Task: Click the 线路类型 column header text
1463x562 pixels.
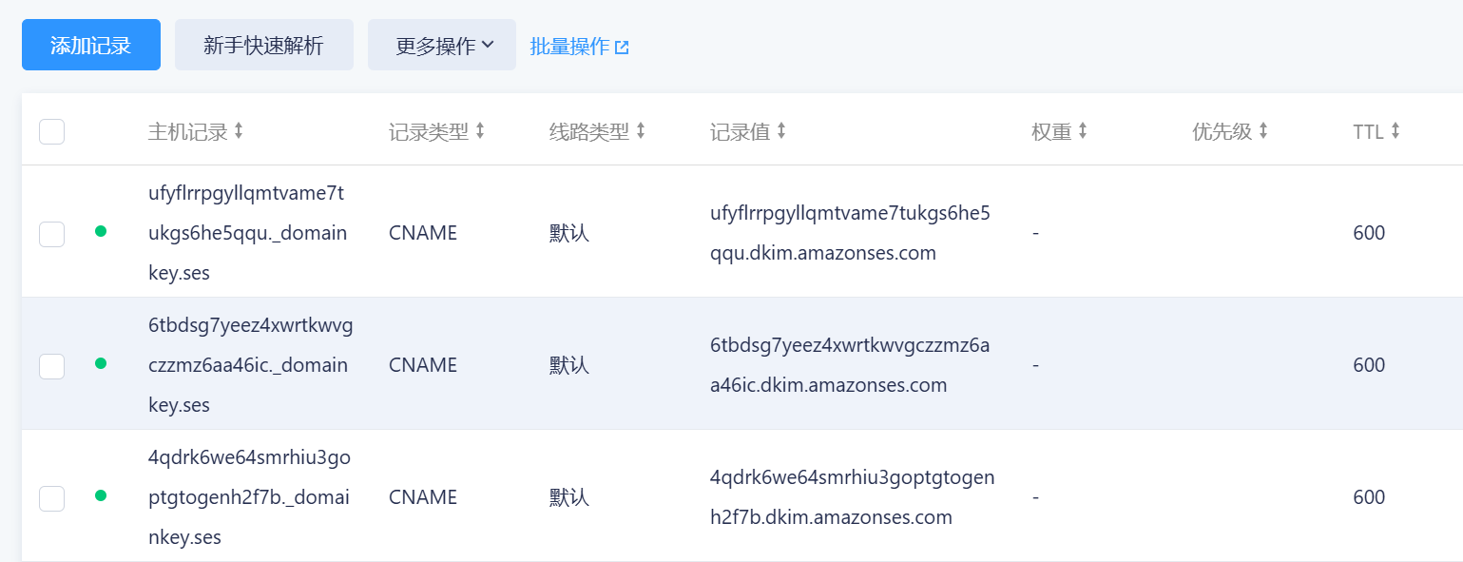Action: 589,131
